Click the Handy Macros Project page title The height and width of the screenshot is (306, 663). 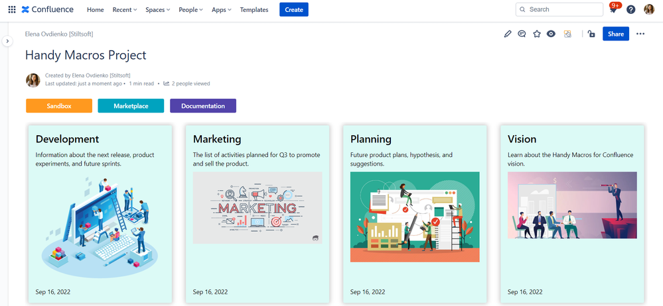(x=86, y=55)
